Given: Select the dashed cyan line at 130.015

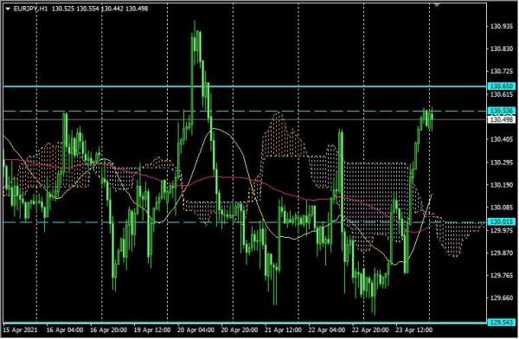Looking at the screenshot, I should 245,222.
